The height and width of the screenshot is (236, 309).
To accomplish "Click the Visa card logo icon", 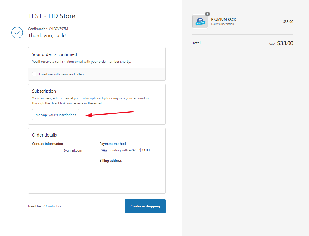I will [x=104, y=150].
